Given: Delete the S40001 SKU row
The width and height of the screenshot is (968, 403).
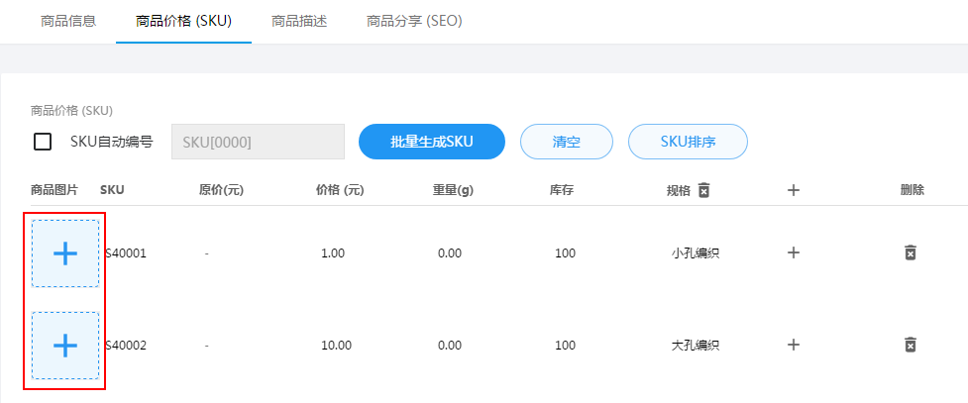Looking at the screenshot, I should pyautogui.click(x=910, y=252).
